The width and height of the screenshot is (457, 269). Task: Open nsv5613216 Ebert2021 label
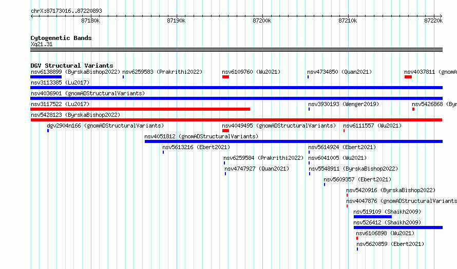tap(196, 147)
